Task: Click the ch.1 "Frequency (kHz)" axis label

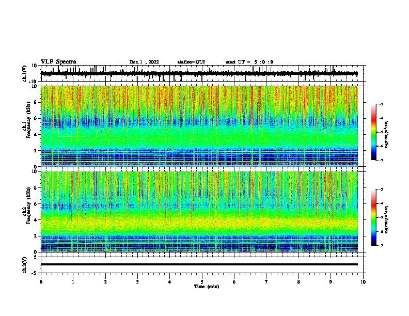Action: [x=28, y=120]
